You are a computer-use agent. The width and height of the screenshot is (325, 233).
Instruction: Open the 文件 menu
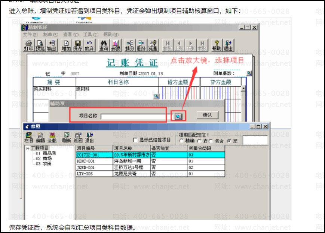tap(30, 35)
